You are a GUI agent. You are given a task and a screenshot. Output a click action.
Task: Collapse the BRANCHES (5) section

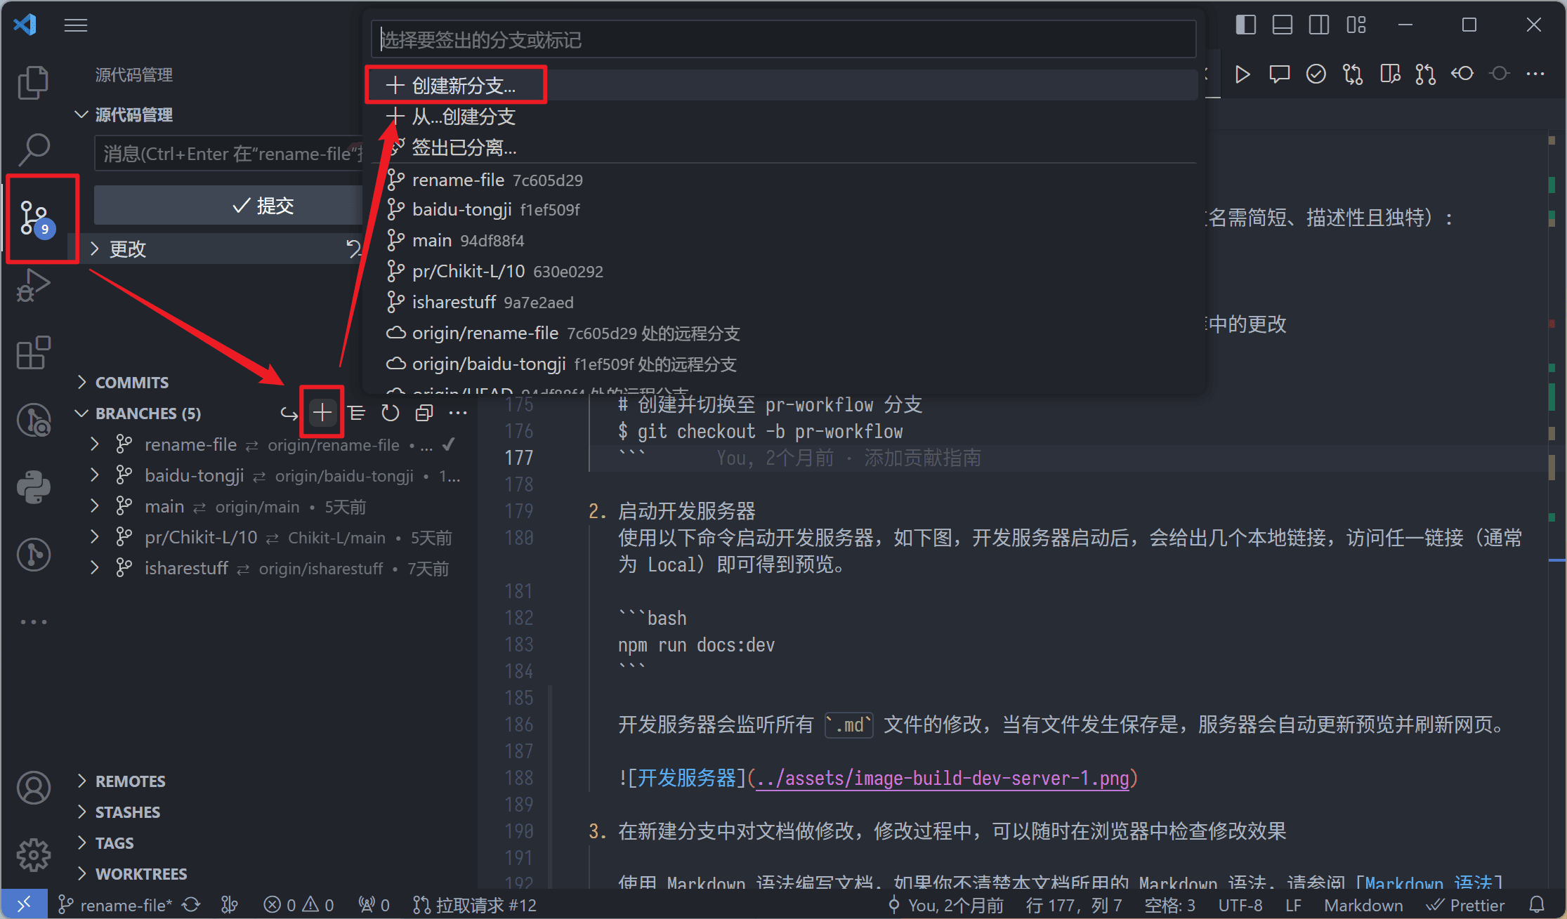(147, 414)
